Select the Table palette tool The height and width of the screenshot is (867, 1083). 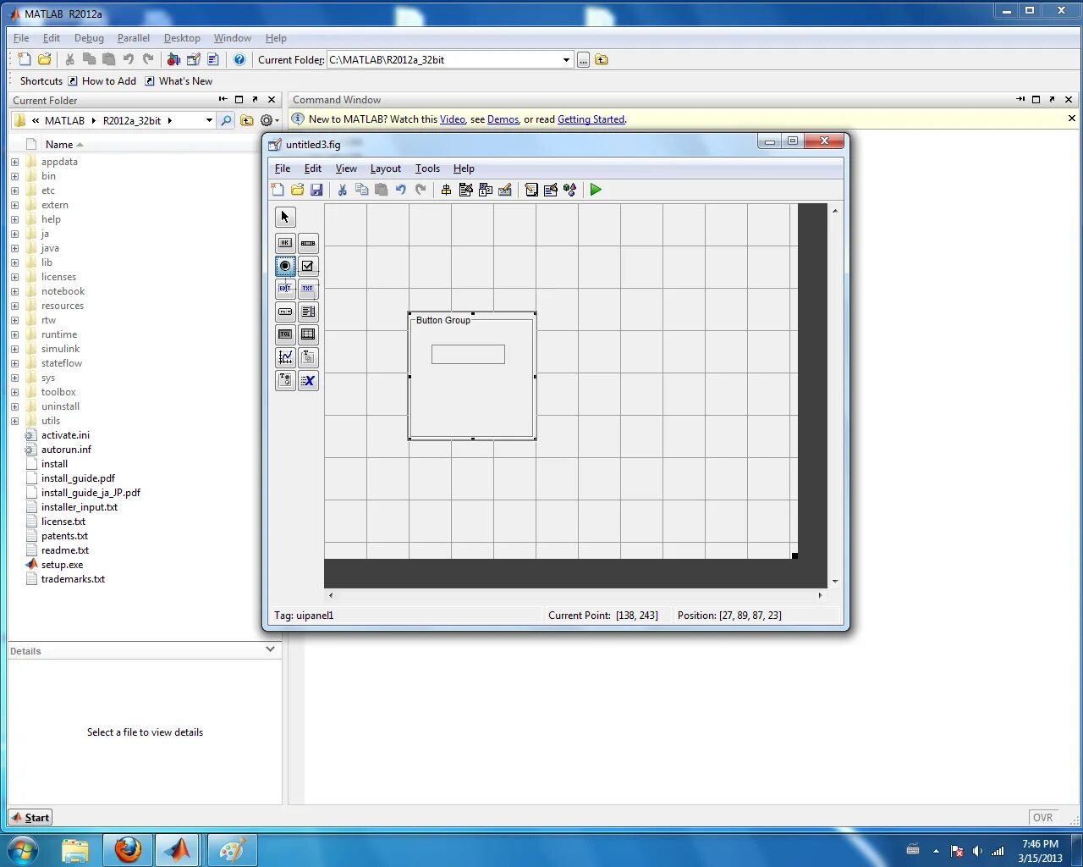(x=308, y=334)
